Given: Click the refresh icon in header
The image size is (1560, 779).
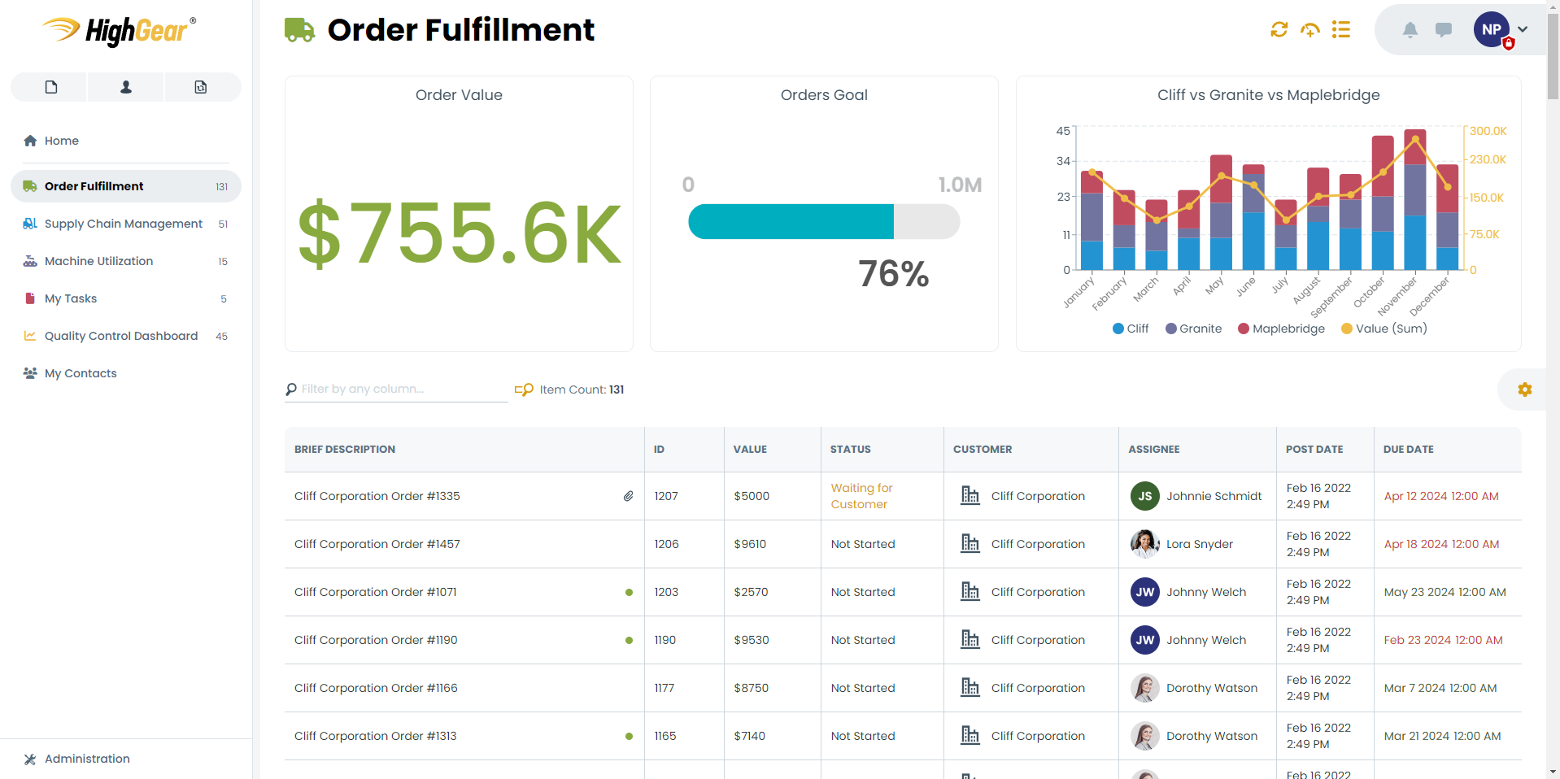Looking at the screenshot, I should 1279,30.
